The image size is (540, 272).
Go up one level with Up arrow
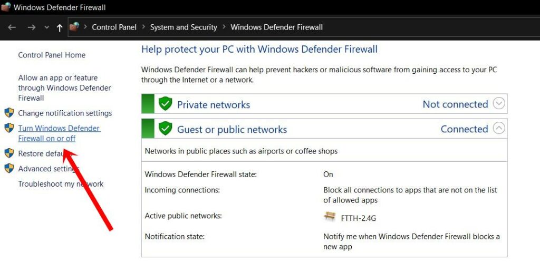(60, 27)
